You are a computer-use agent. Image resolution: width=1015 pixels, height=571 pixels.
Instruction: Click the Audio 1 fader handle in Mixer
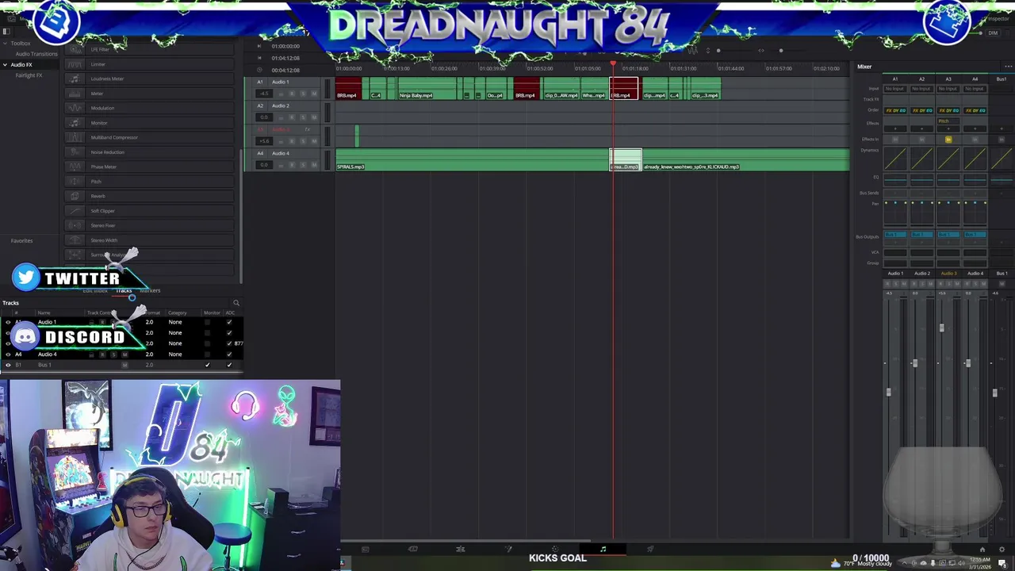(x=889, y=392)
